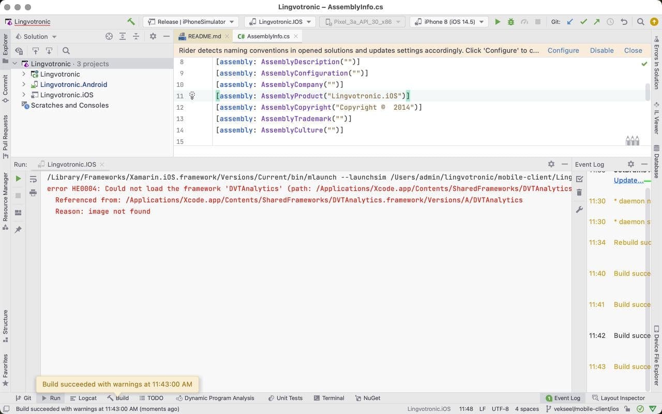Open Release | iPhoneSimulator configuration dropdown
662x414 pixels.
[190, 22]
